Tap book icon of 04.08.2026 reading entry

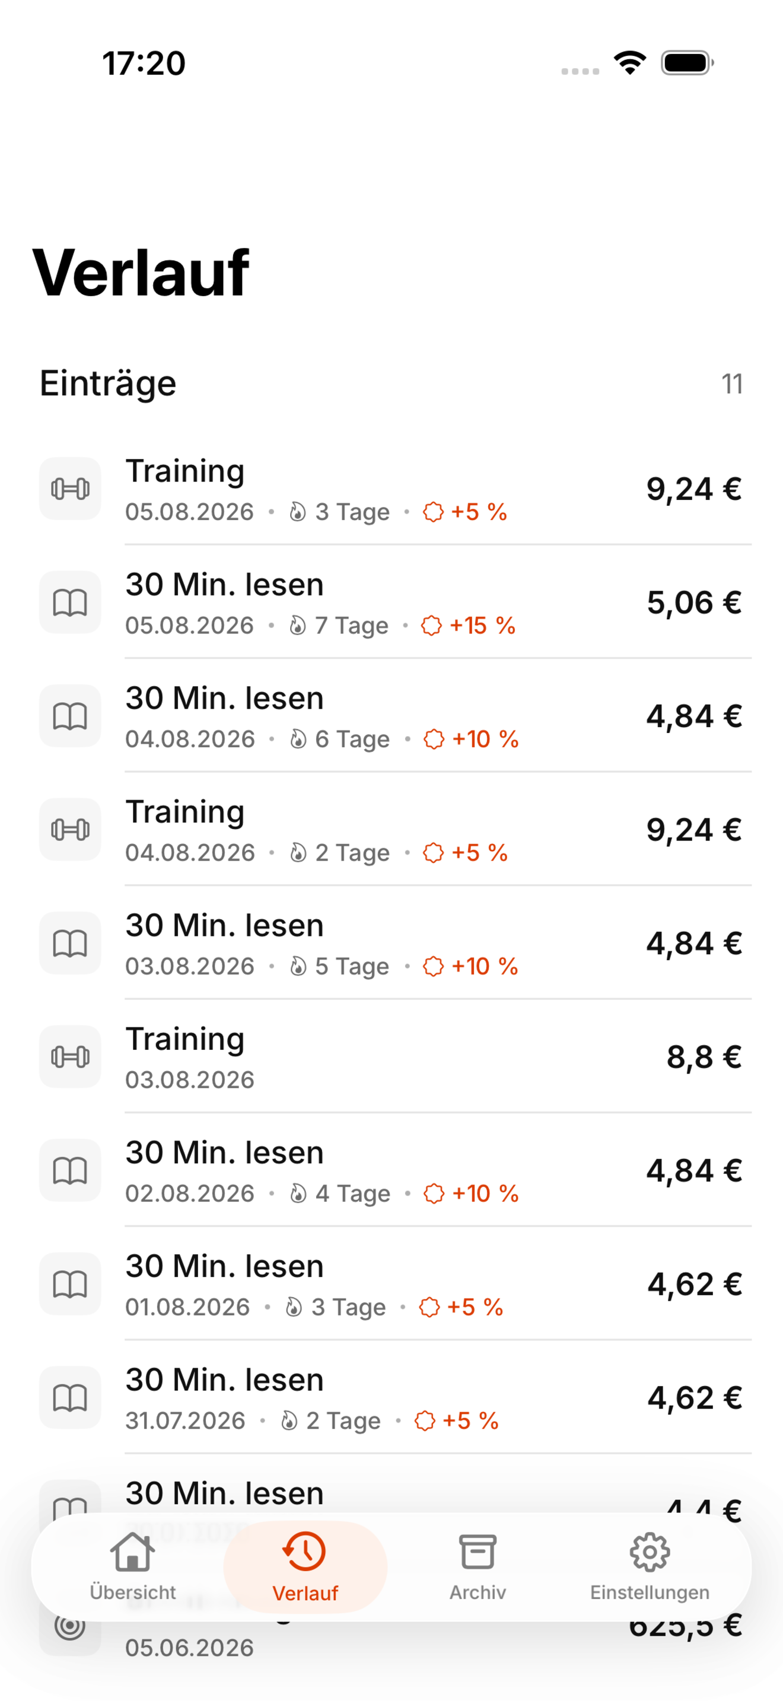(70, 716)
